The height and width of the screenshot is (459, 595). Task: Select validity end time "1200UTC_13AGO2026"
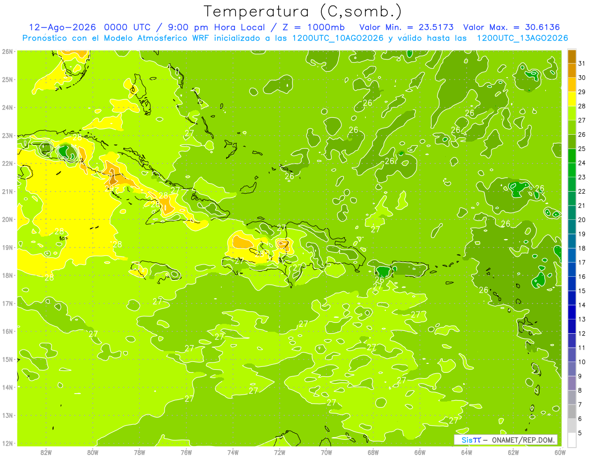click(522, 38)
